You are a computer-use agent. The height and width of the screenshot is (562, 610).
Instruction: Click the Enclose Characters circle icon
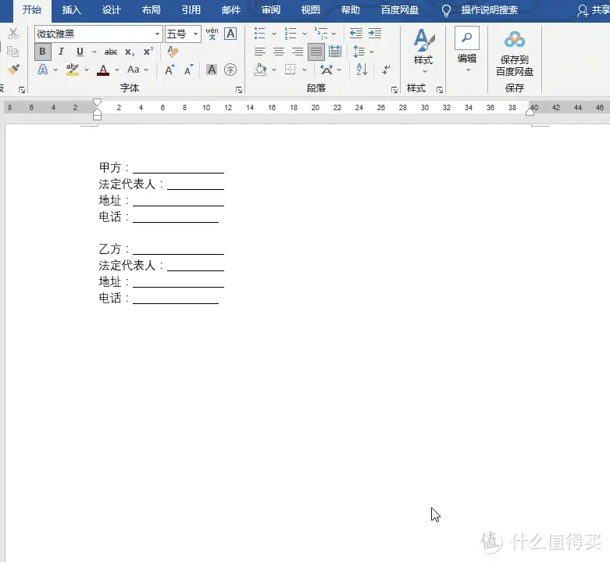coord(230,70)
